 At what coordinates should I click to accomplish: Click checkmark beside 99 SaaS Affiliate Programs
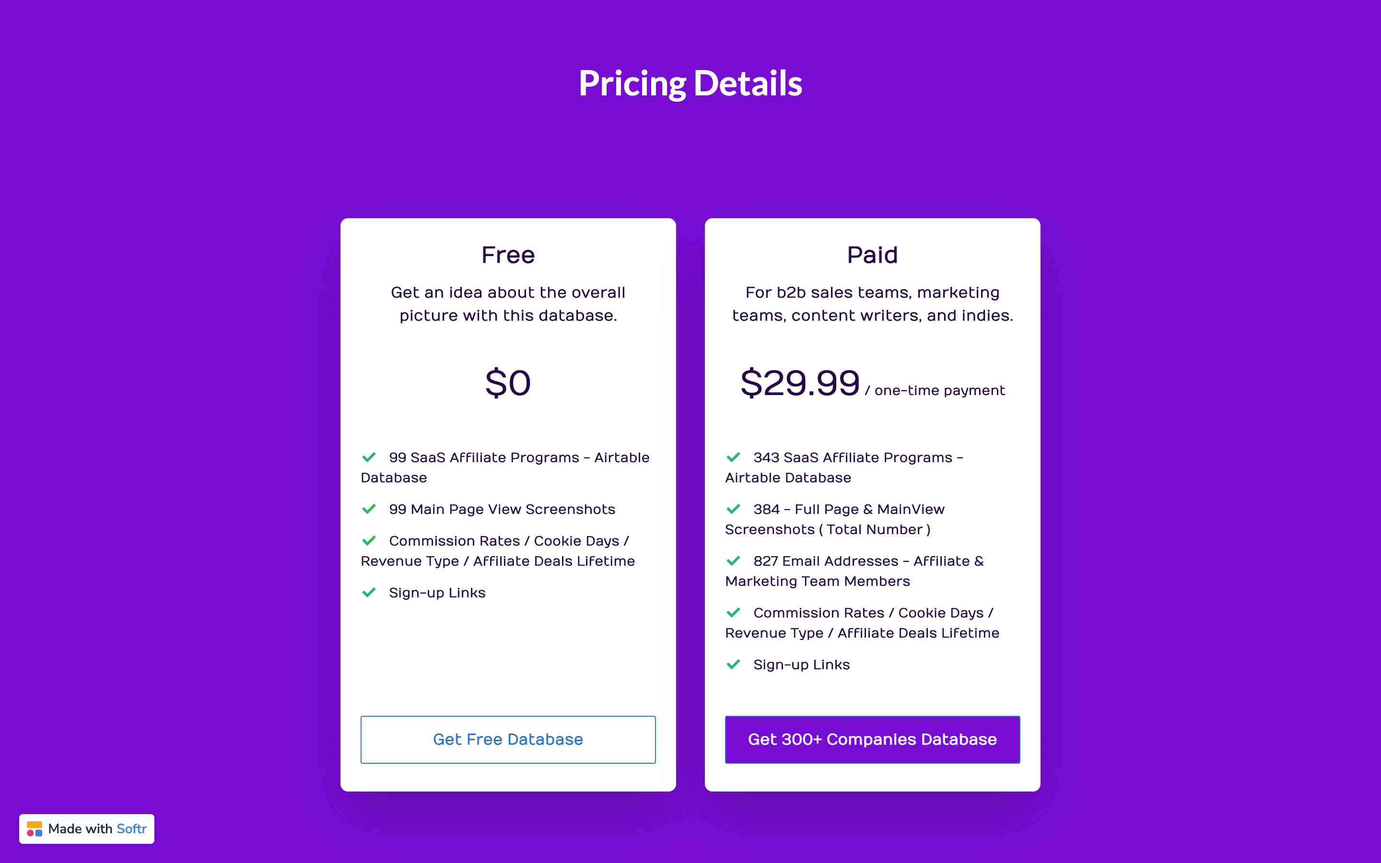point(369,457)
